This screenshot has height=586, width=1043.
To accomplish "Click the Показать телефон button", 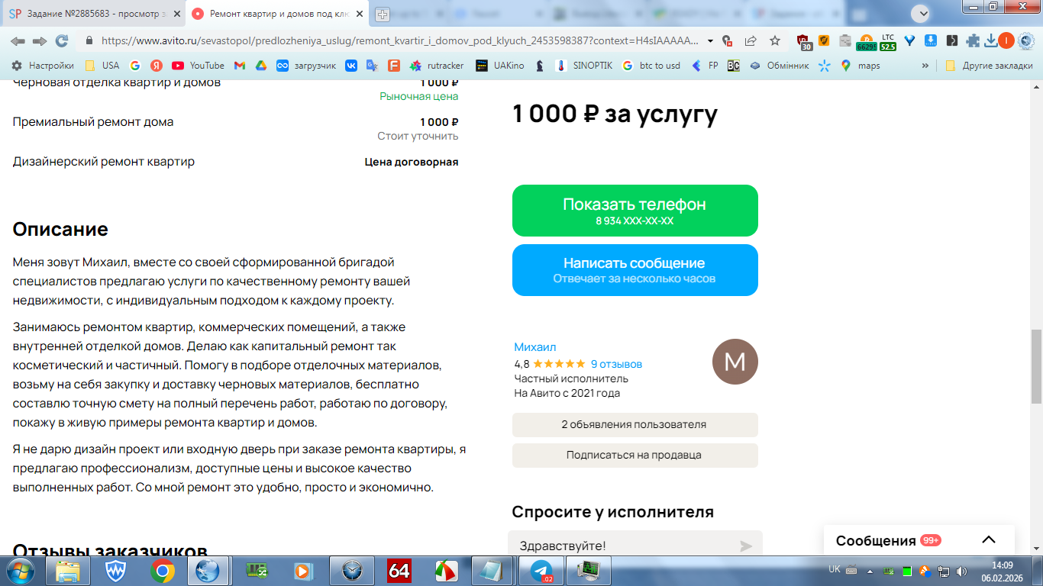I will (635, 211).
